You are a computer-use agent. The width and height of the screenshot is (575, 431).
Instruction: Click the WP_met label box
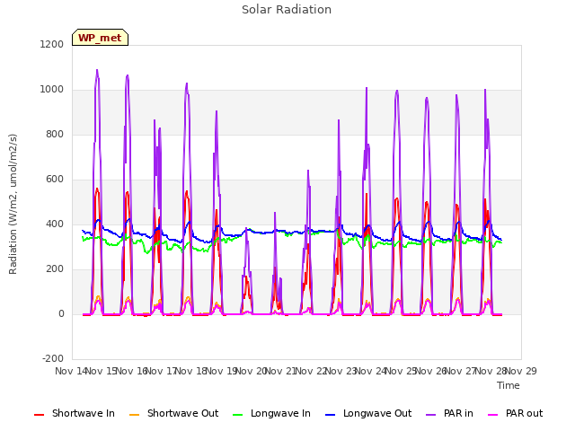[x=100, y=38]
